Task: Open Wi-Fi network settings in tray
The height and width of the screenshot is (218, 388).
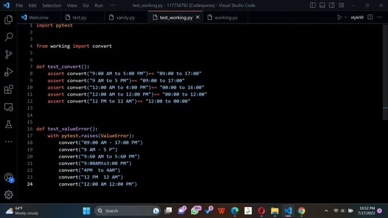Action: [336, 211]
